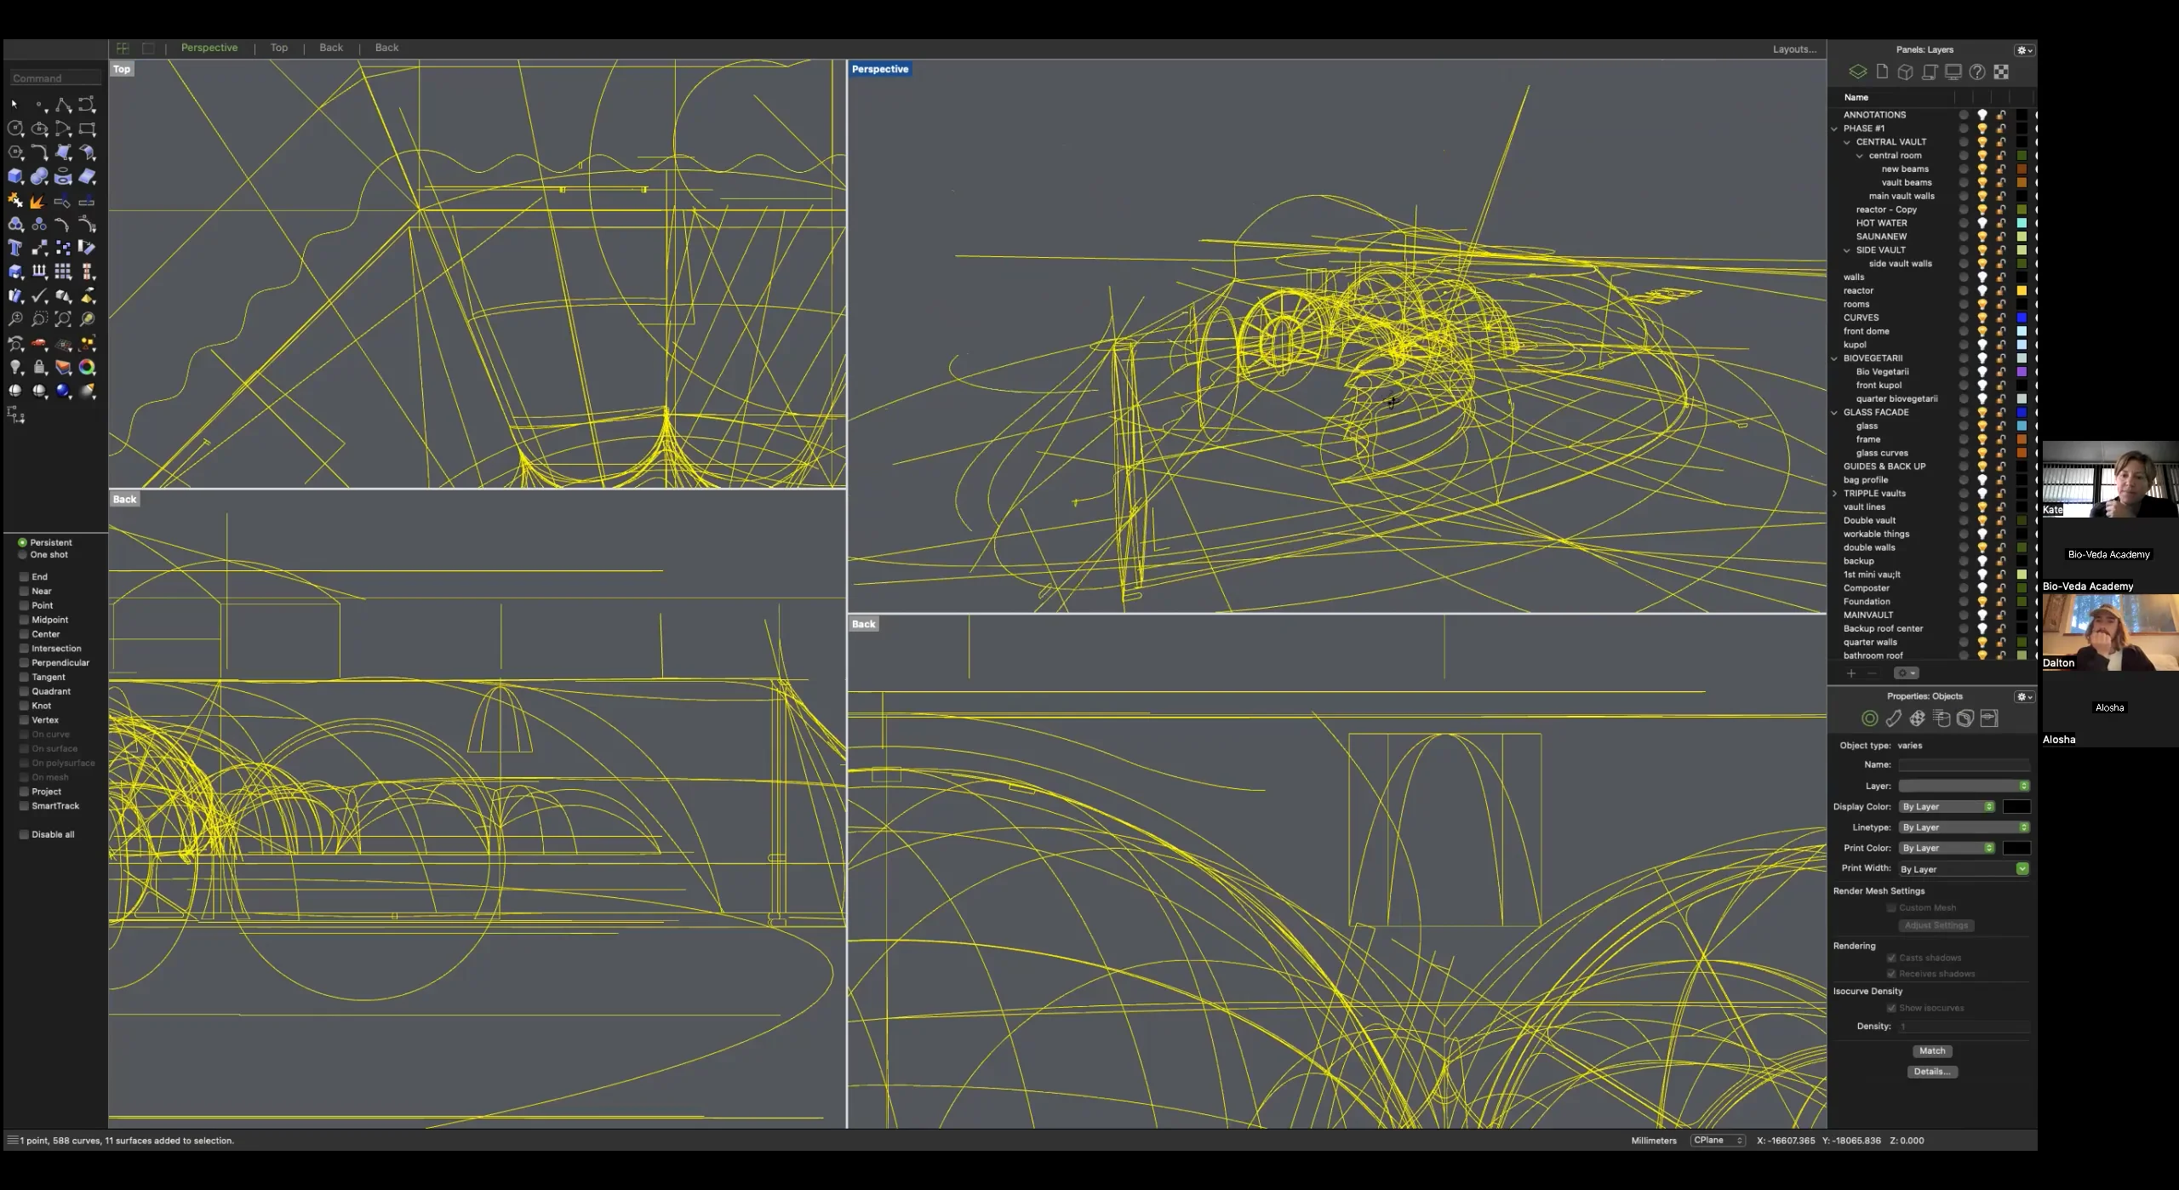Select the Rectangle tool in the left toolbar

87,129
